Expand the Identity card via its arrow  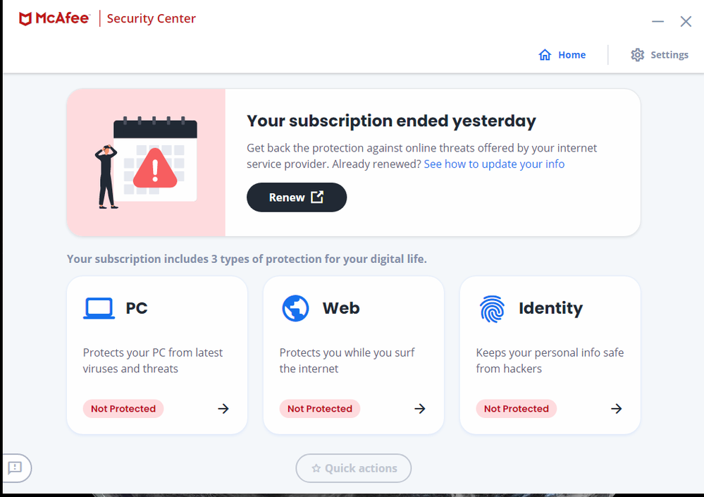(x=616, y=408)
